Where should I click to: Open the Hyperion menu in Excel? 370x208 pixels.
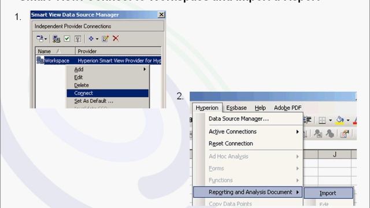tap(207, 108)
